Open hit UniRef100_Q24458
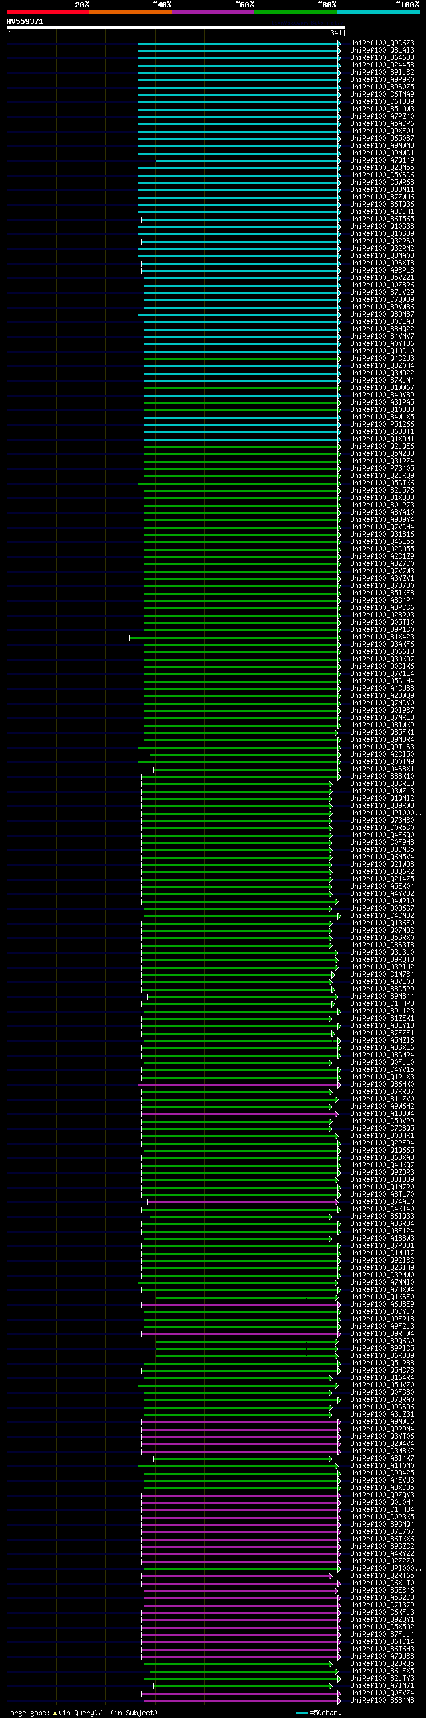The width and height of the screenshot is (426, 1718). [382, 65]
